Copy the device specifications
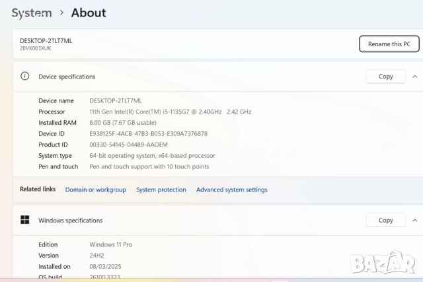 tap(385, 77)
